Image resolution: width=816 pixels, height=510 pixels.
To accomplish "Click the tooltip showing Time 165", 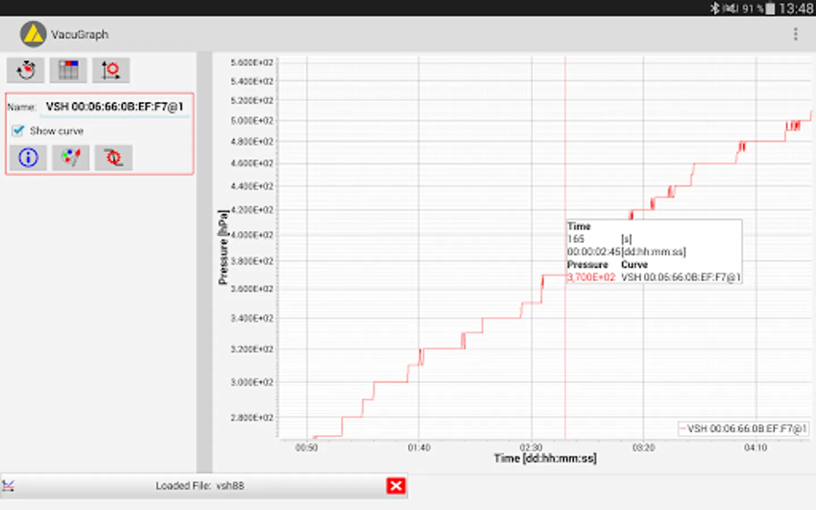I will pyautogui.click(x=654, y=251).
